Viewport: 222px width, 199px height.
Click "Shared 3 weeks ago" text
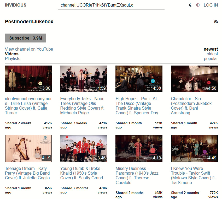[73, 125]
